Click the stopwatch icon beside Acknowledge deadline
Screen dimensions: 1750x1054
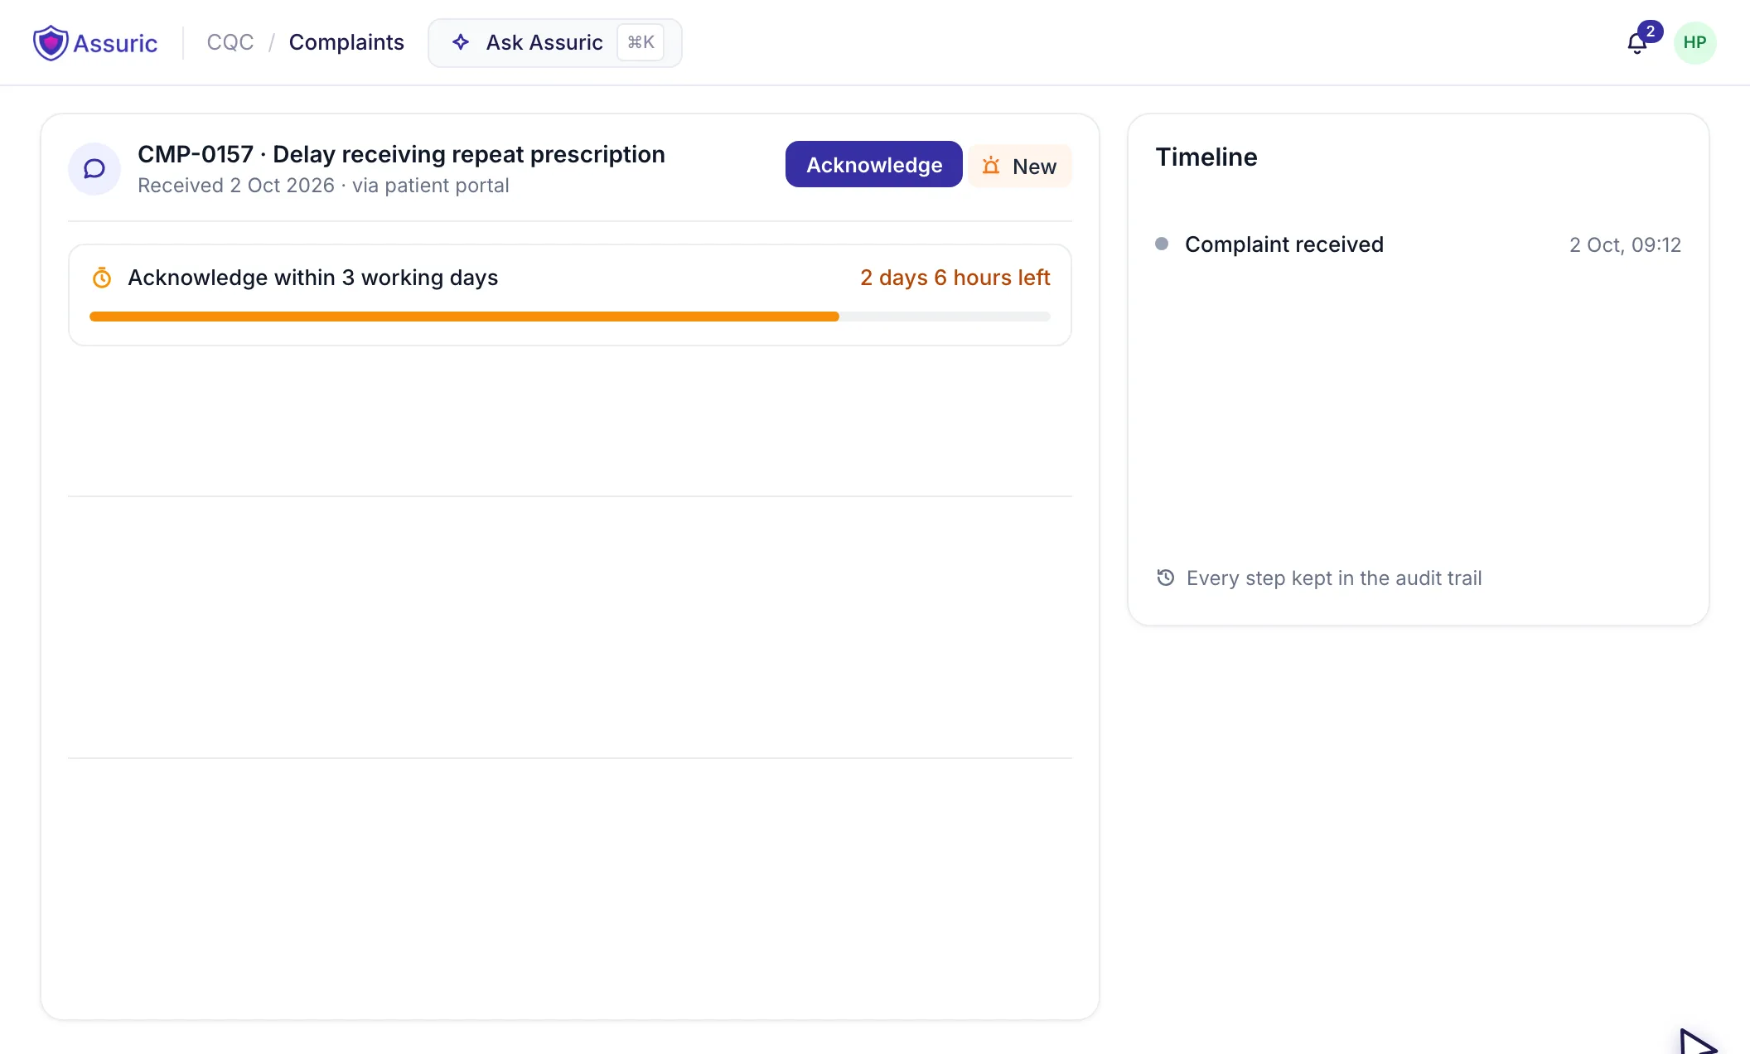pyautogui.click(x=102, y=278)
